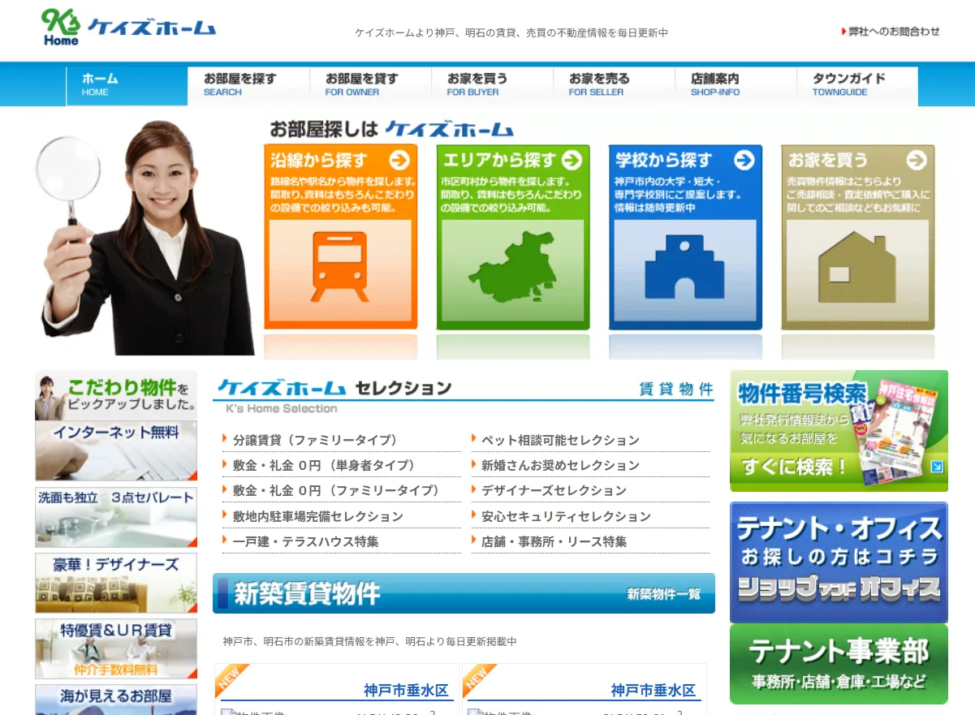Image resolution: width=975 pixels, height=715 pixels.
Task: Open the 豪華！デザイナーズ banner
Action: click(x=116, y=583)
